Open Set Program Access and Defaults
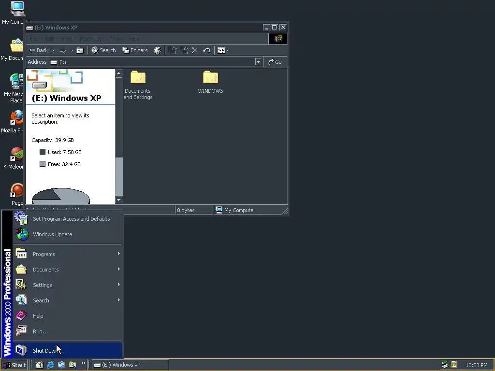Image resolution: width=495 pixels, height=371 pixels. [x=68, y=219]
